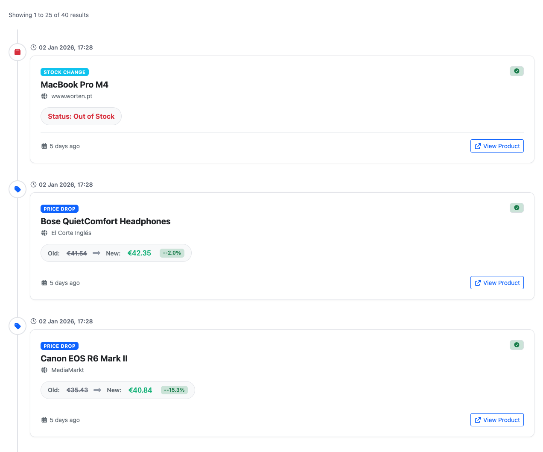Click the clock icon next to the first timestamp
Image resolution: width=543 pixels, height=452 pixels.
[x=34, y=47]
